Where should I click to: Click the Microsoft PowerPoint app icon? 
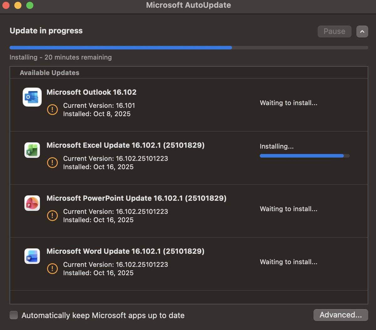click(32, 203)
